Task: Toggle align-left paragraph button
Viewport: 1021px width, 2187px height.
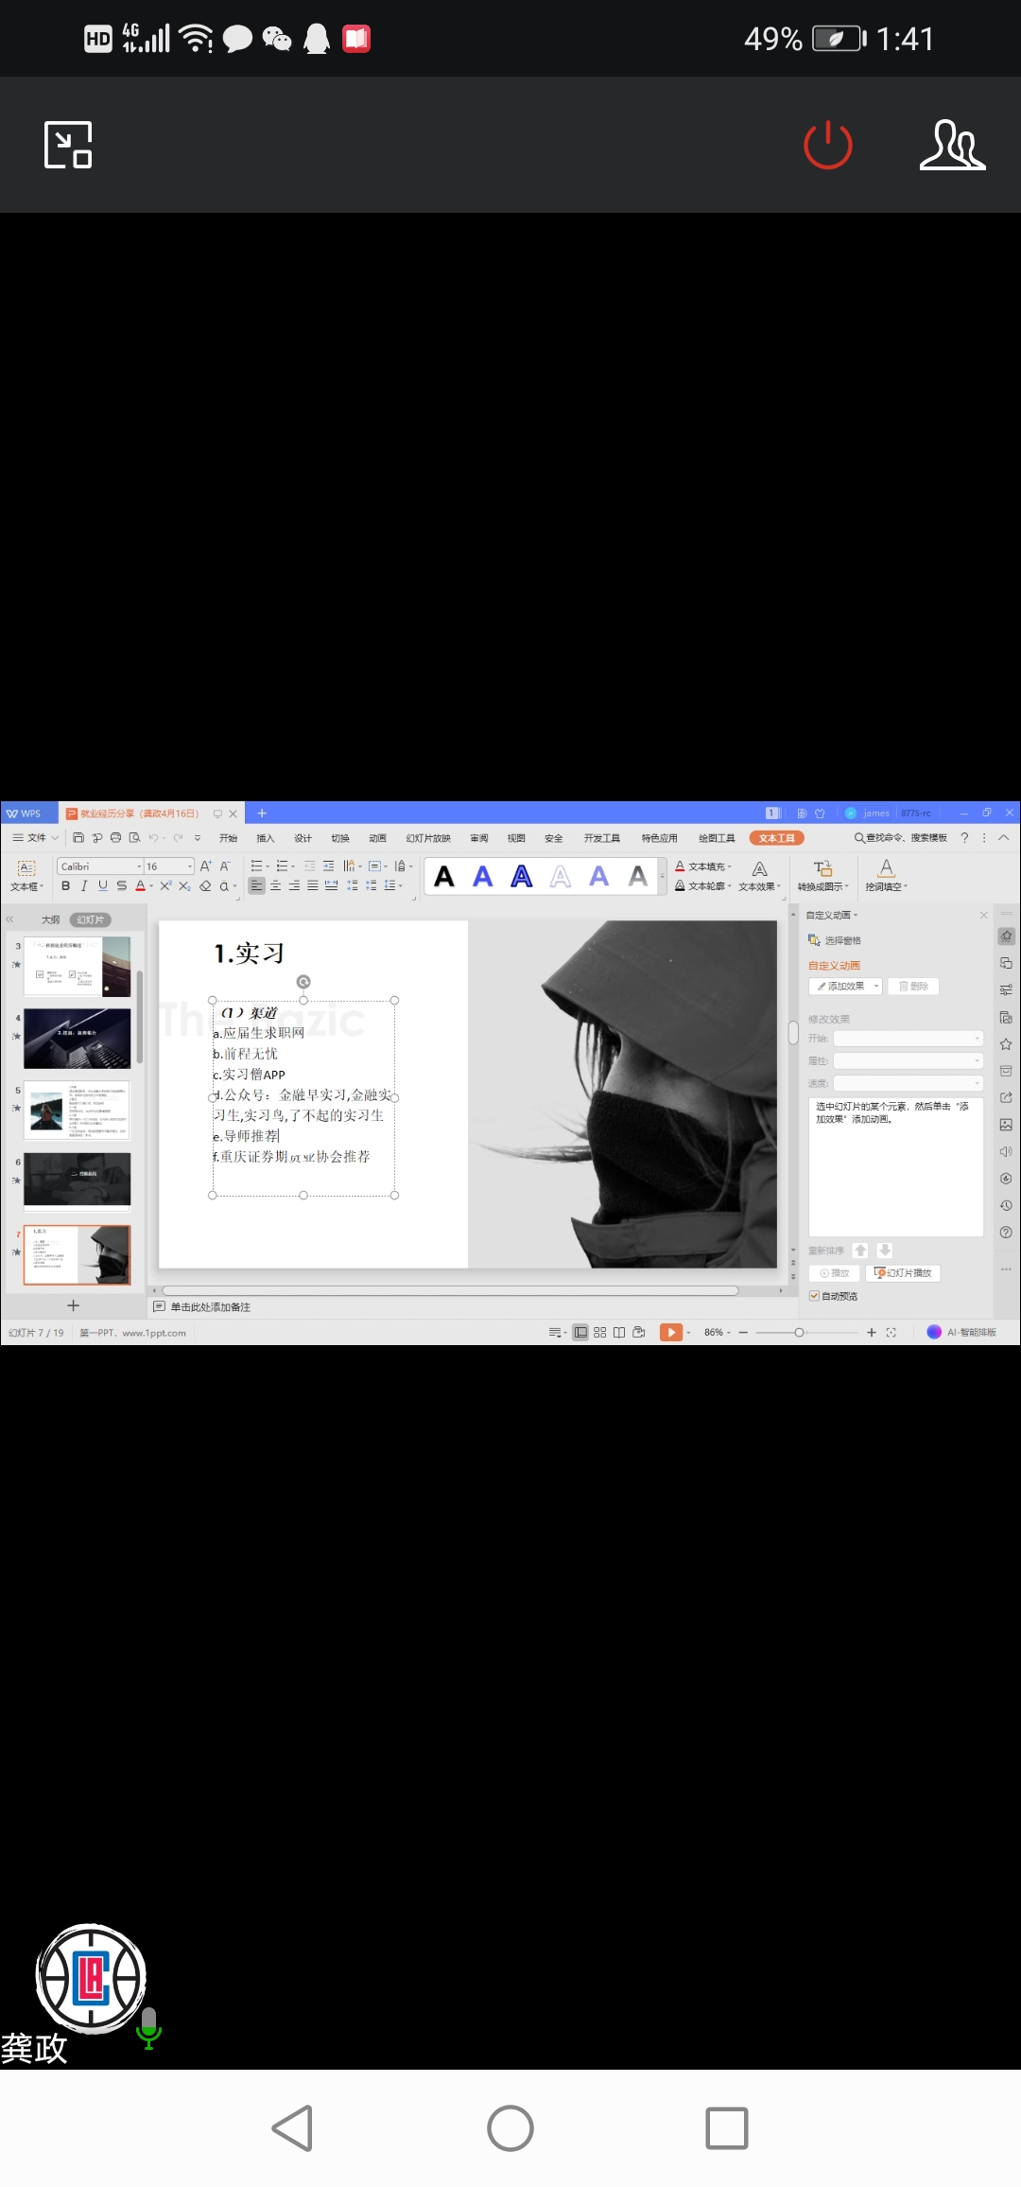Action: 256,886
